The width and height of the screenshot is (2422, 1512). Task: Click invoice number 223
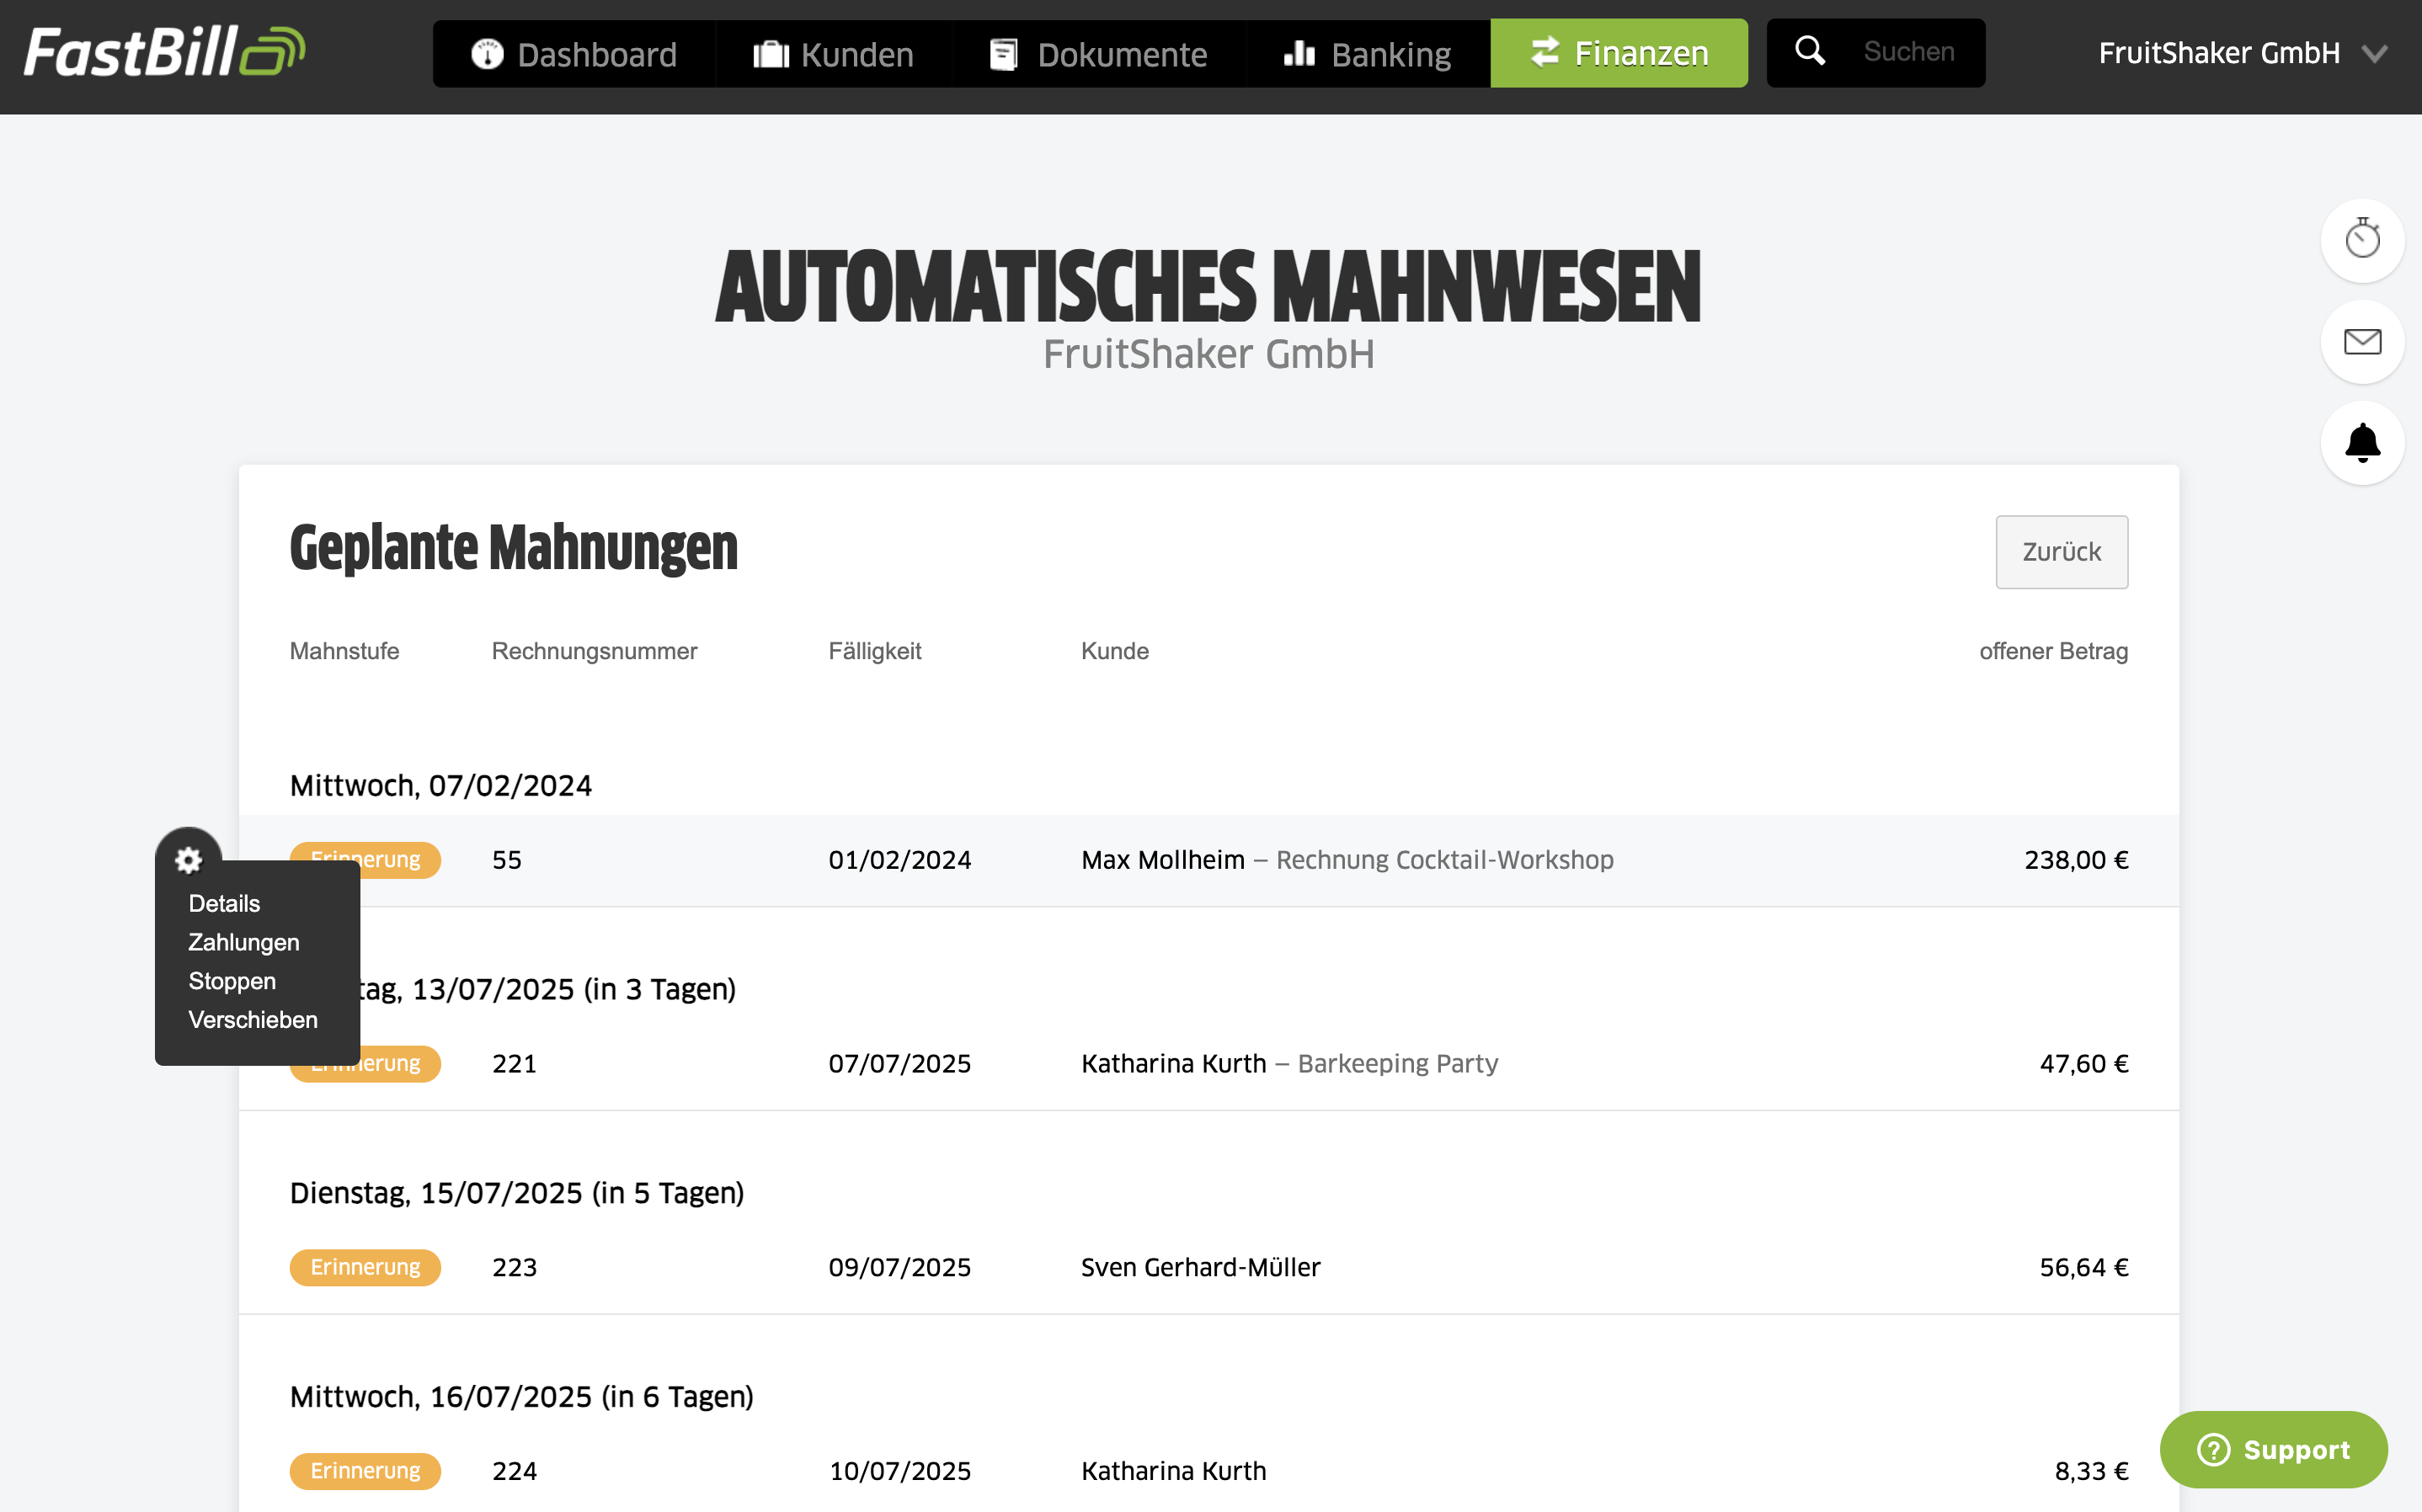click(514, 1267)
